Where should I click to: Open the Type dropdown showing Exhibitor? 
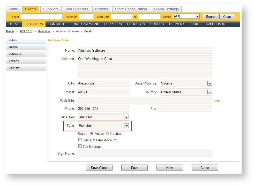click(126, 126)
